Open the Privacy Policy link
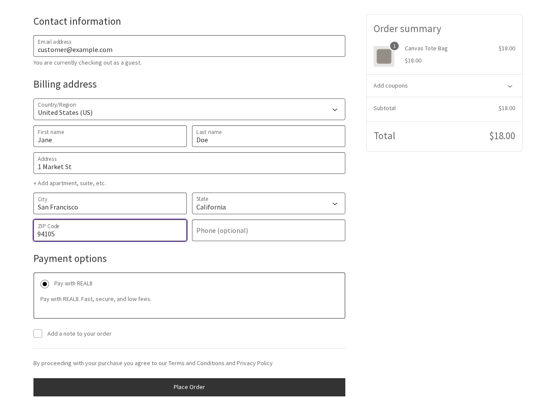 (255, 363)
